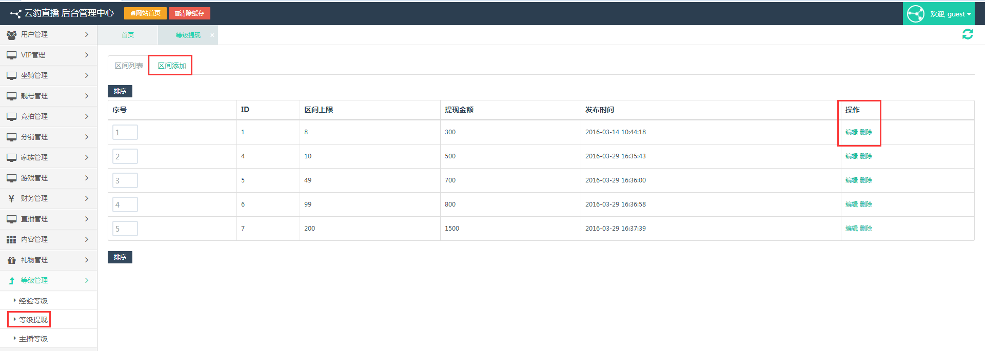Open 等级提现 submenu item
Viewport: 985px width, 351px height.
tap(33, 320)
